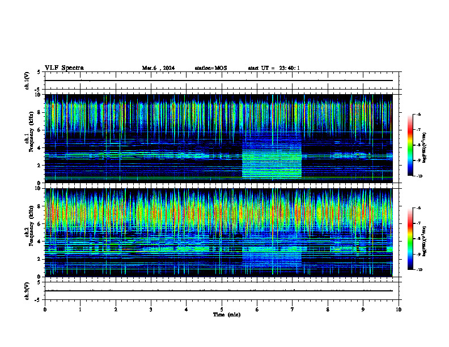Click the '8' kHz tick on ch.1 frequency axis
449x347 pixels.
pyautogui.click(x=39, y=112)
